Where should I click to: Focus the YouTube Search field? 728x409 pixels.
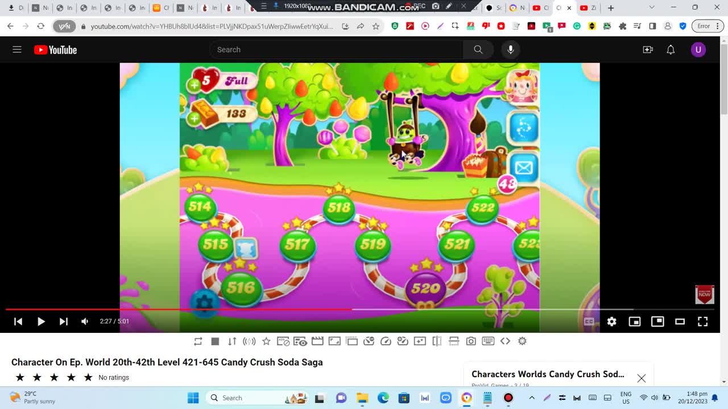pyautogui.click(x=336, y=49)
